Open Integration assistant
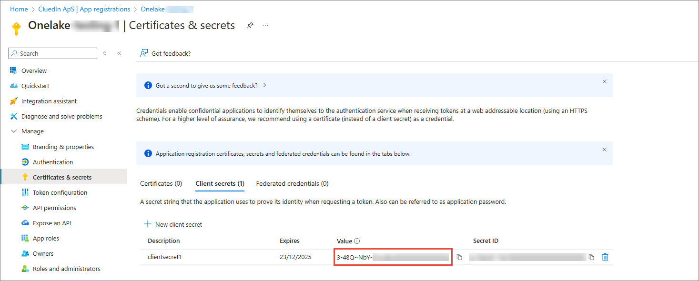Viewport: 699px width, 281px height. pyautogui.click(x=49, y=101)
